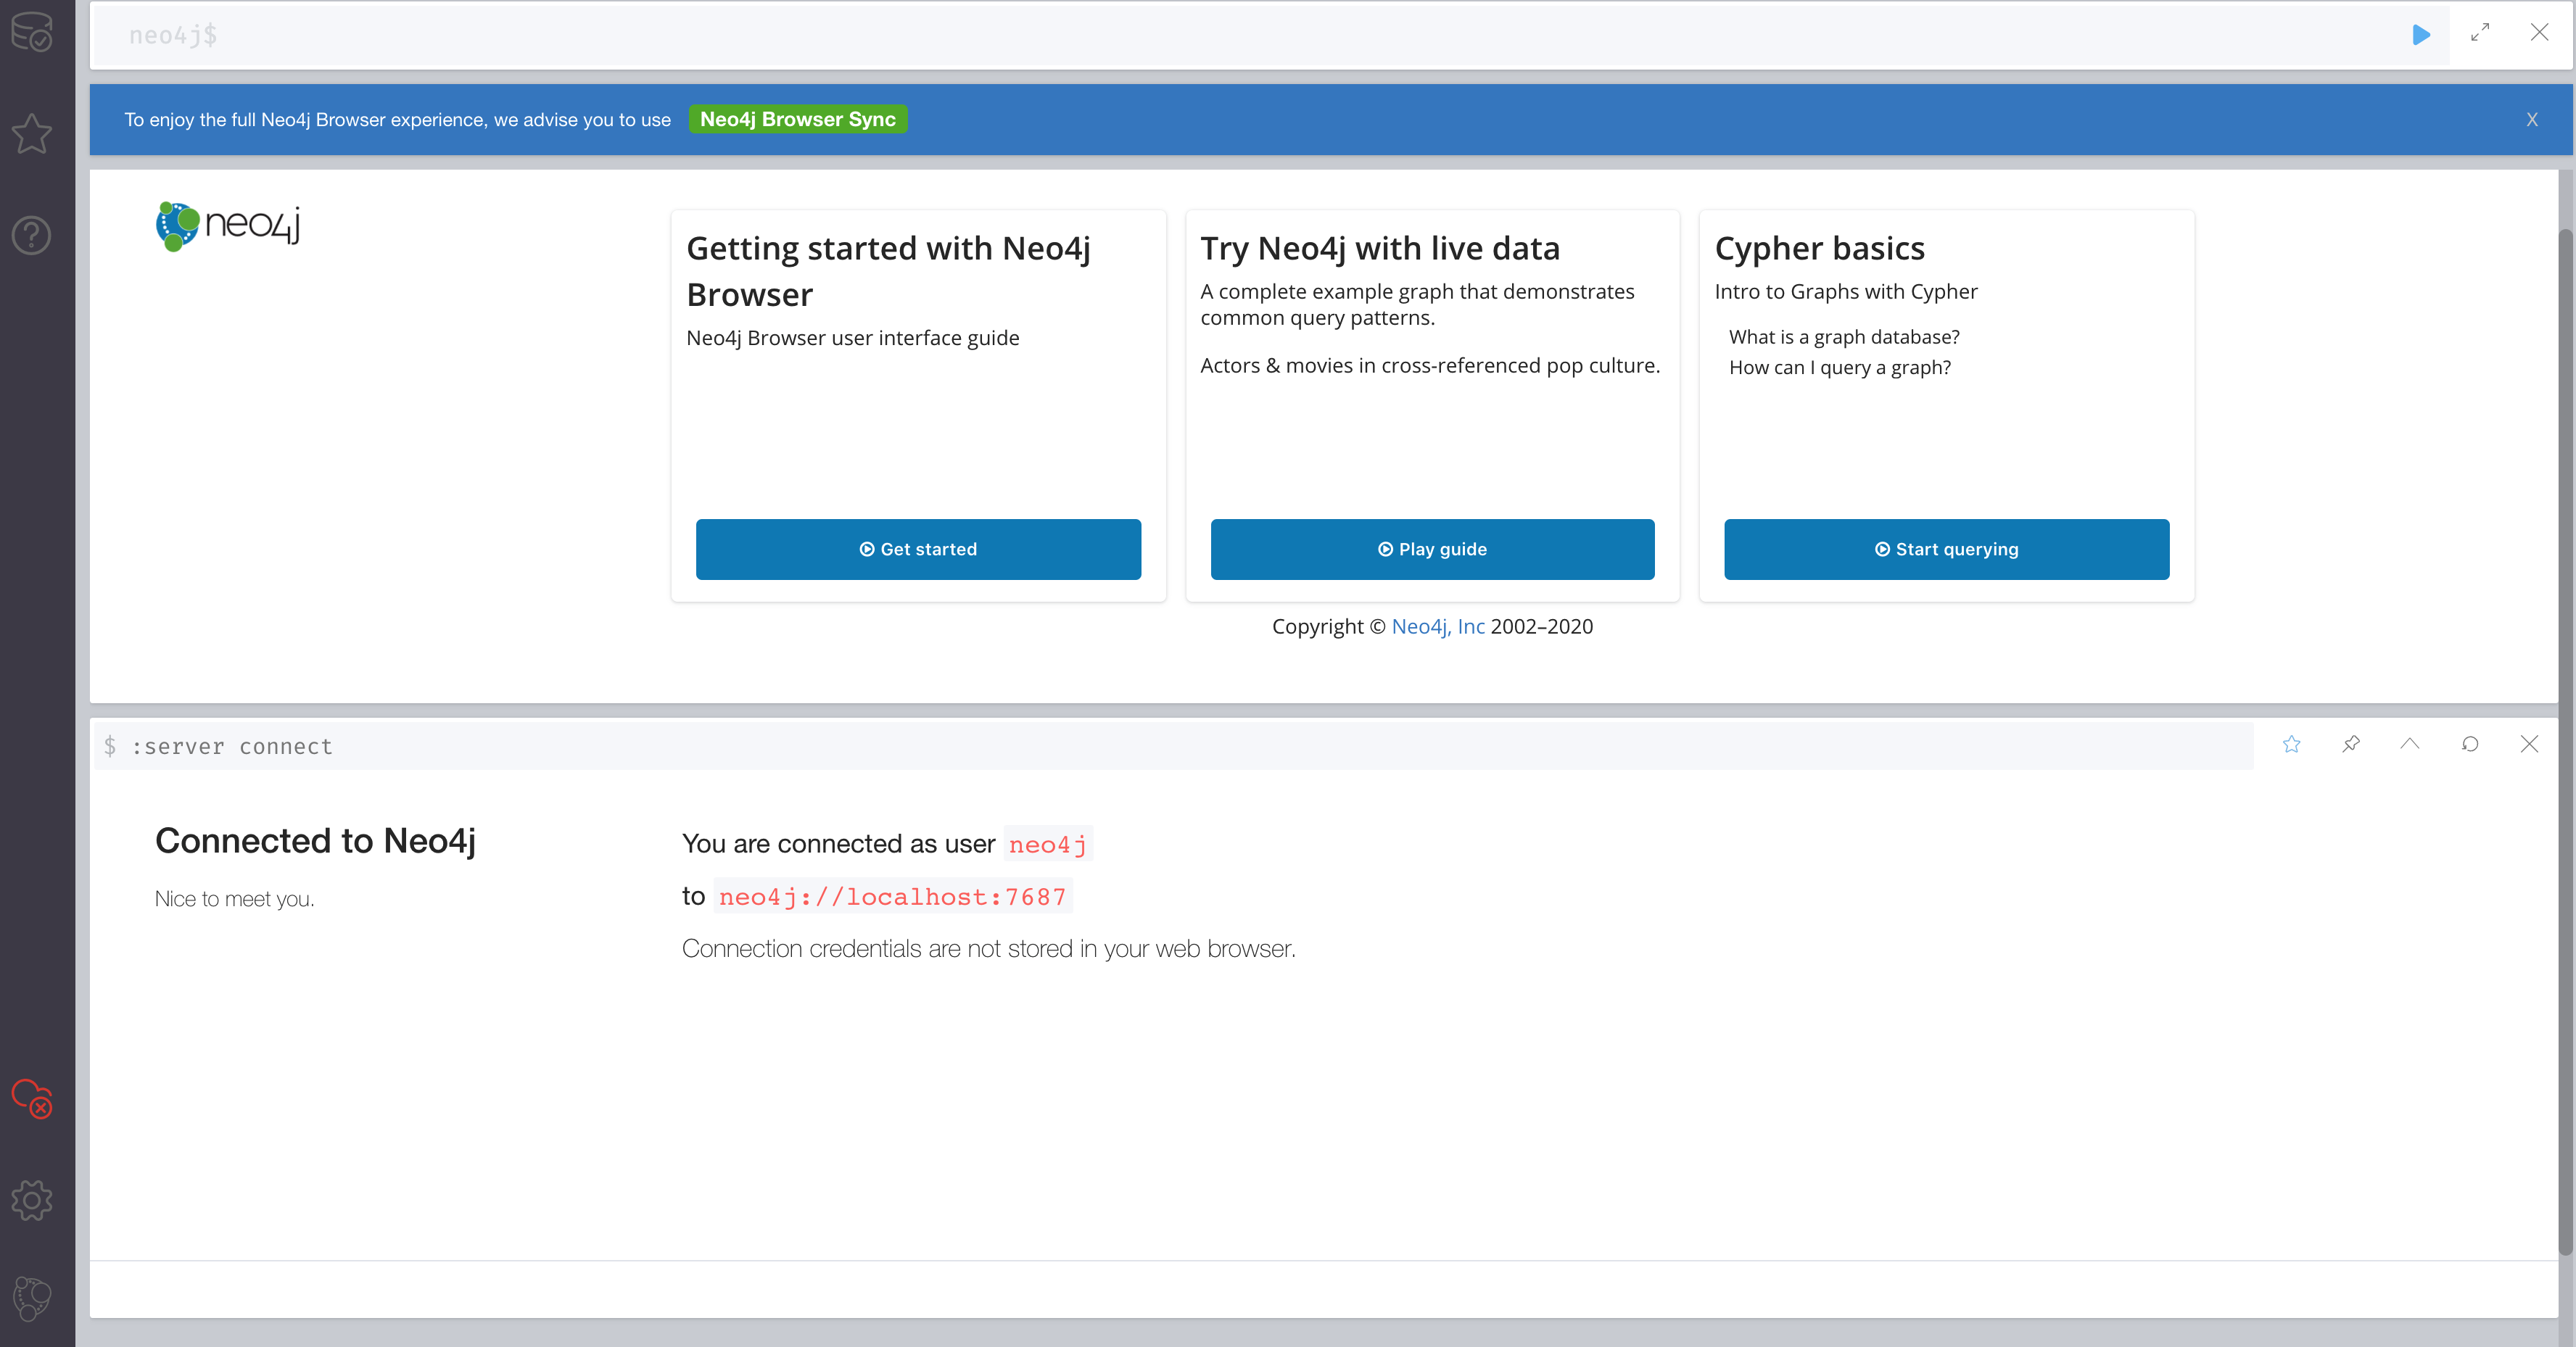
Task: Collapse the :server connect frame
Action: click(2410, 744)
